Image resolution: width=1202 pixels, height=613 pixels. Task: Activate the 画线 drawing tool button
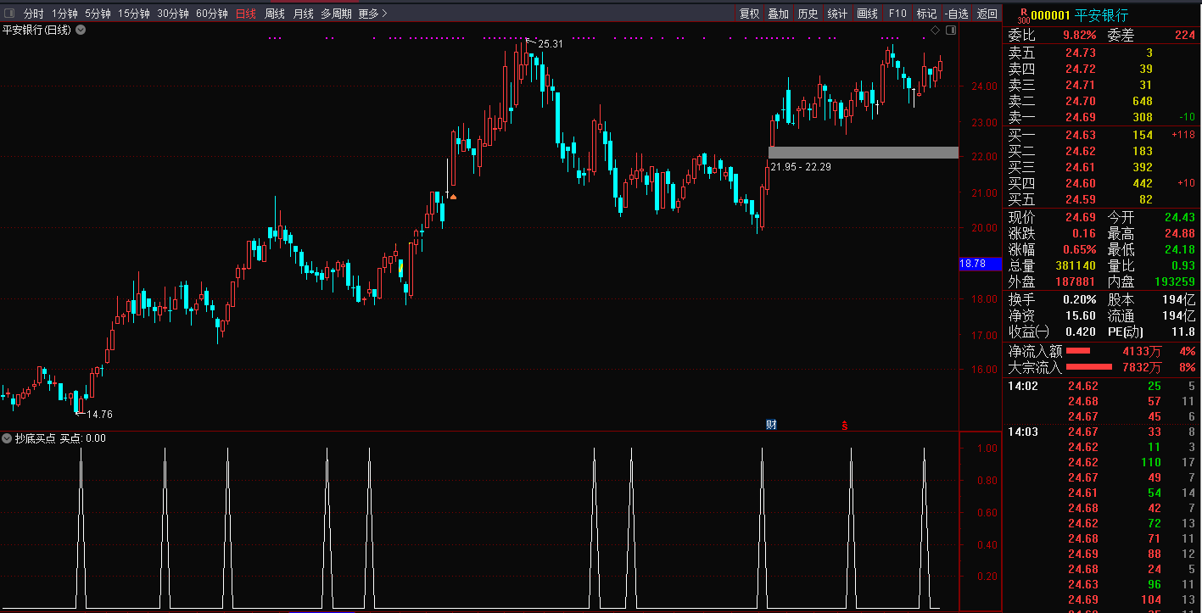pos(867,14)
